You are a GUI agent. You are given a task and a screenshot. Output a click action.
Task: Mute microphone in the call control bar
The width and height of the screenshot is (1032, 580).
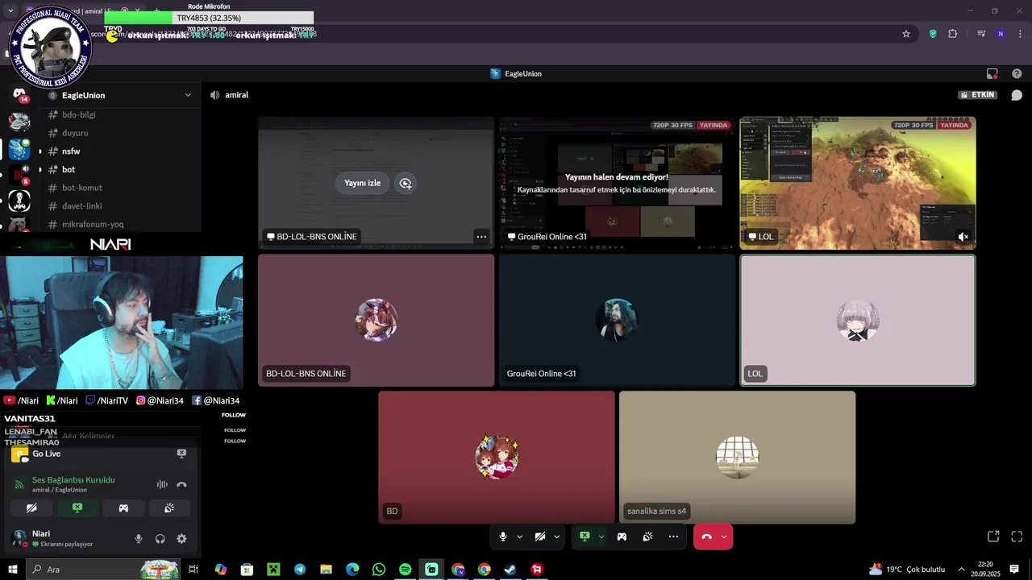503,536
